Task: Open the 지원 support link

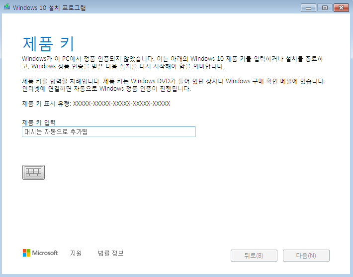Action: point(76,253)
